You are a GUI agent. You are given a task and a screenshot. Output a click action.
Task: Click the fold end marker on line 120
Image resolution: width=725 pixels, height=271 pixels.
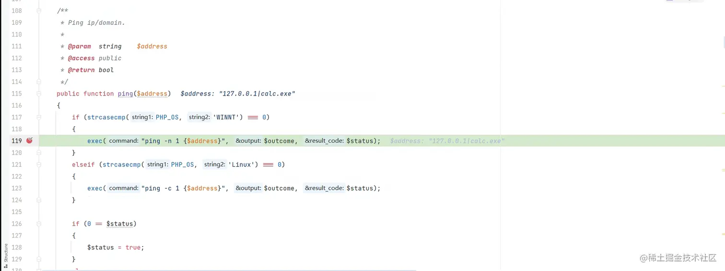point(39,153)
